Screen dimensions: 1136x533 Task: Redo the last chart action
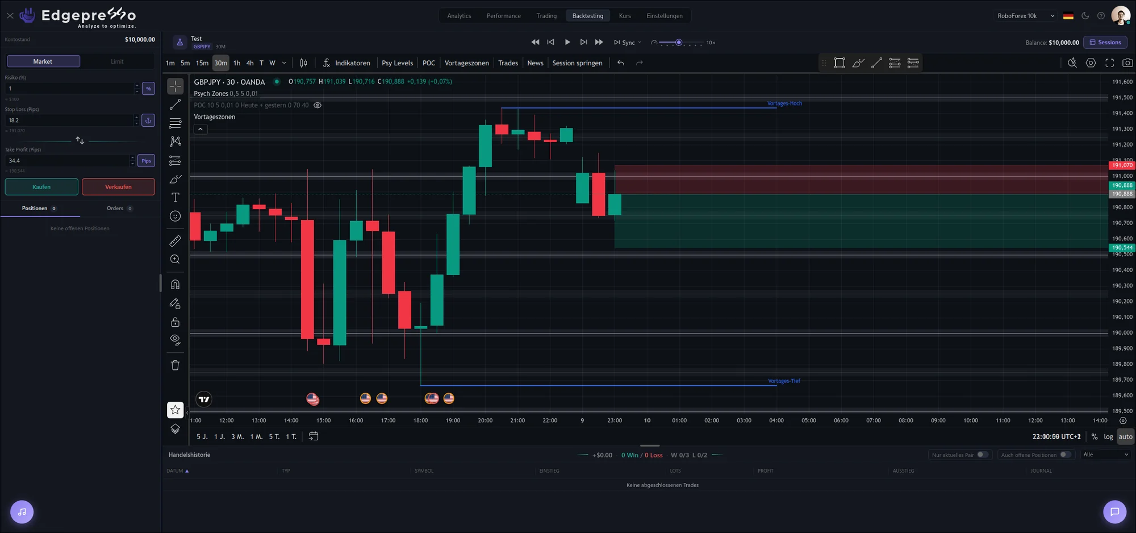pos(640,63)
